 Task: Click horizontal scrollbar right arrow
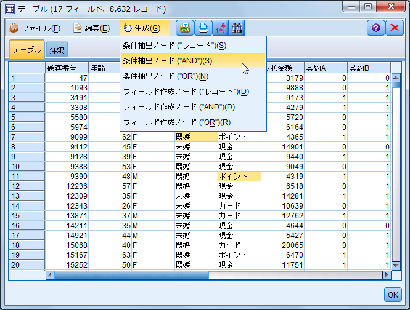pos(387,275)
